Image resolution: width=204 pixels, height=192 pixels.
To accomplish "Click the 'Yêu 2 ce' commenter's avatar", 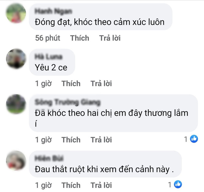I will 16,59.
